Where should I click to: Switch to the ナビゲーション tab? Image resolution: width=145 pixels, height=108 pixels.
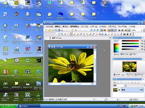coord(119,75)
